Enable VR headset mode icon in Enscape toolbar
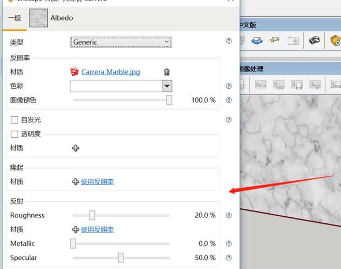Image resolution: width=341 pixels, height=269 pixels. pyautogui.click(x=314, y=40)
